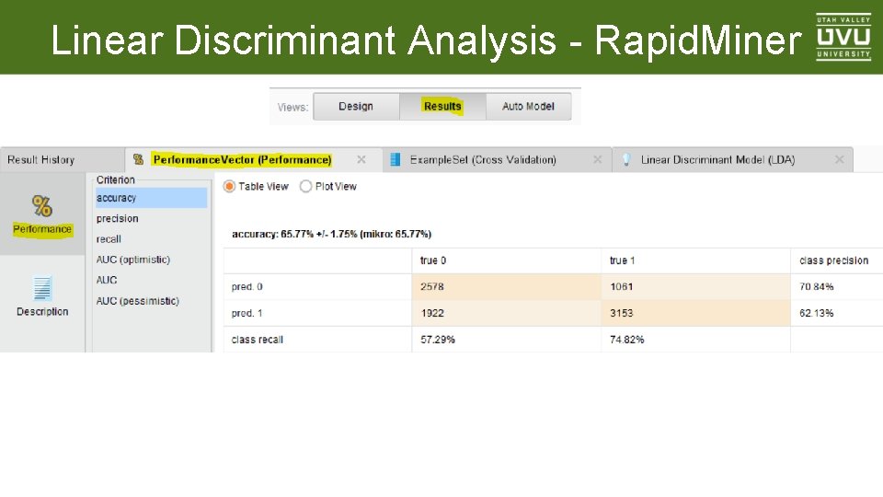The width and height of the screenshot is (883, 497).
Task: Select the AUC (optimistic) criterion
Action: tap(152, 260)
